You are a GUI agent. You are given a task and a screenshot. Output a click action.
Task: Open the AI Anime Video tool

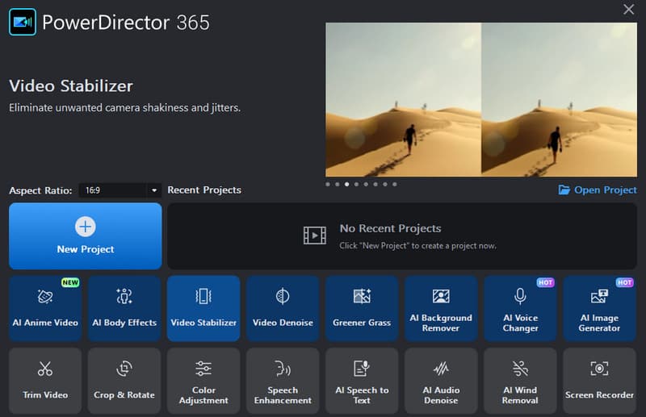(45, 308)
